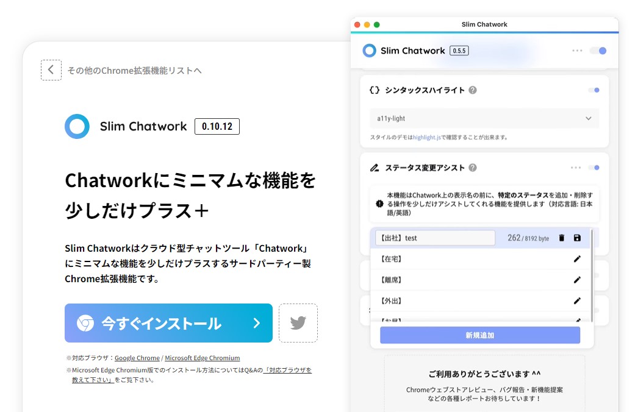Viewport: 638px width, 412px height.
Task: Toggle the ステータス変更アシスト switch off
Action: [x=594, y=168]
